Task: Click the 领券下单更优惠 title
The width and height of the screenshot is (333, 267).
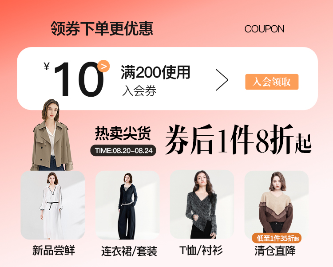Action: click(x=102, y=29)
